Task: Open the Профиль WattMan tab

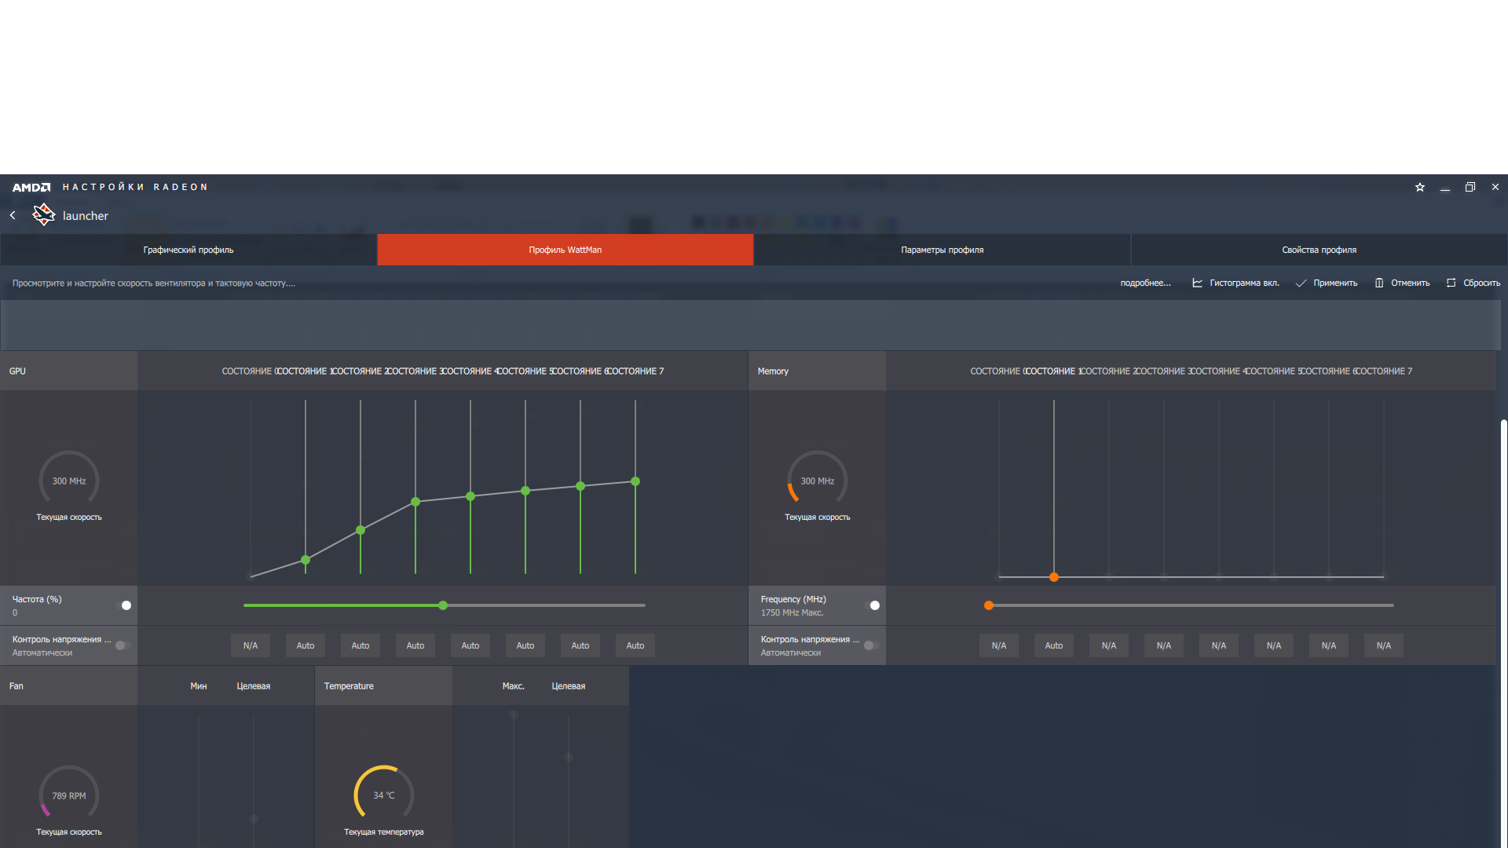Action: point(565,250)
